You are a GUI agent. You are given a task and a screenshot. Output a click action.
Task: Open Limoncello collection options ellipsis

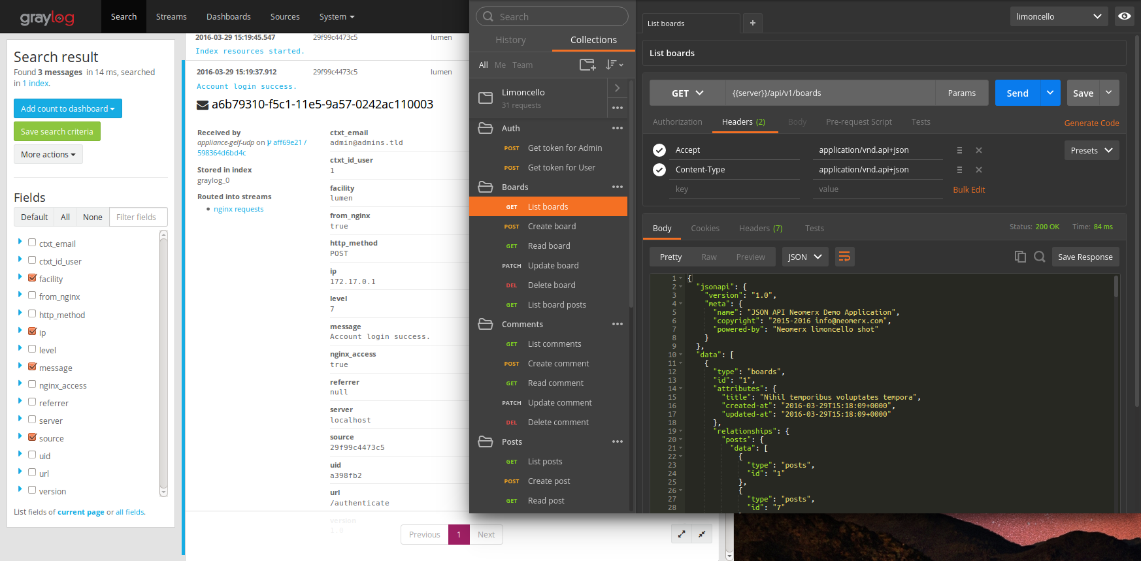[618, 108]
